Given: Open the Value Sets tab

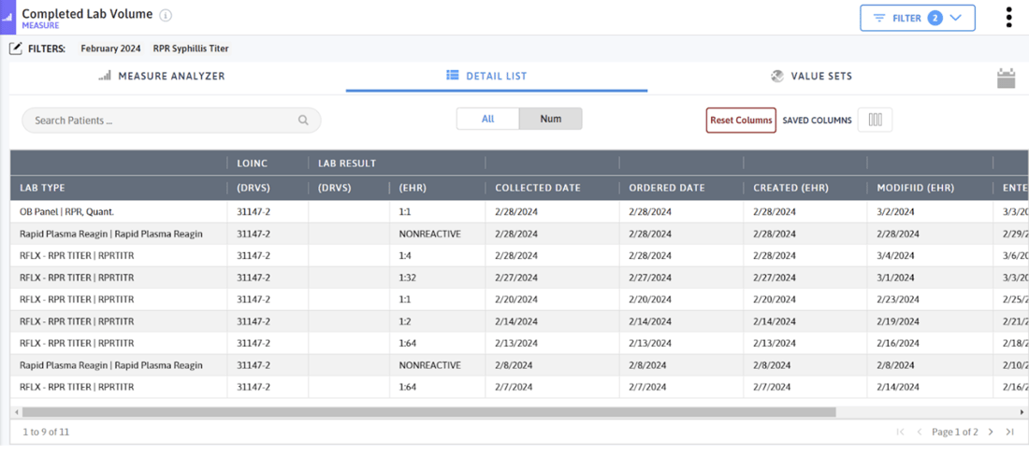Looking at the screenshot, I should (x=812, y=76).
